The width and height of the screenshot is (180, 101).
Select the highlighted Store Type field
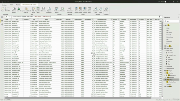[171, 80]
